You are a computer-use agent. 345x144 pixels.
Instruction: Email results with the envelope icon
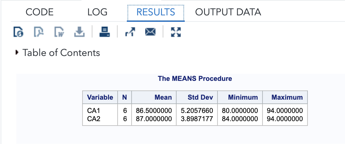150,32
